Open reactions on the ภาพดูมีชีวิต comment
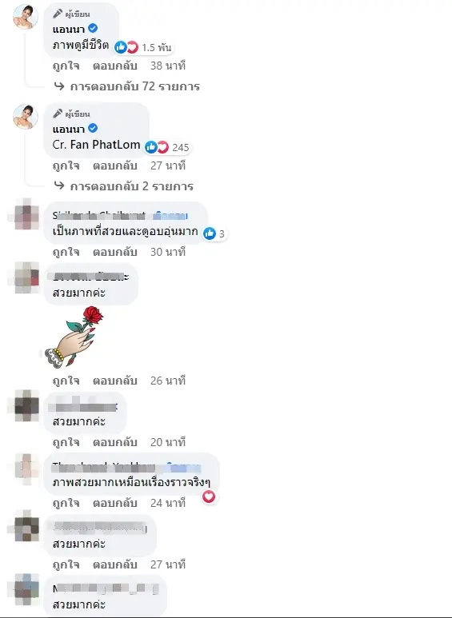 pyautogui.click(x=143, y=47)
